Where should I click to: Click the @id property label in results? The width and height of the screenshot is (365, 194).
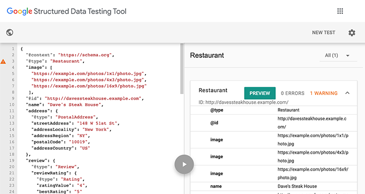214,123
